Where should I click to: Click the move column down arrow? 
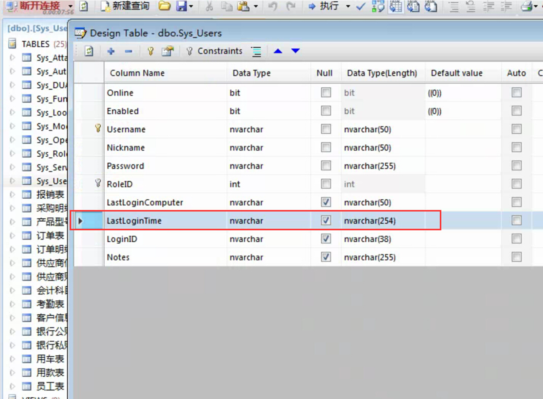click(296, 51)
